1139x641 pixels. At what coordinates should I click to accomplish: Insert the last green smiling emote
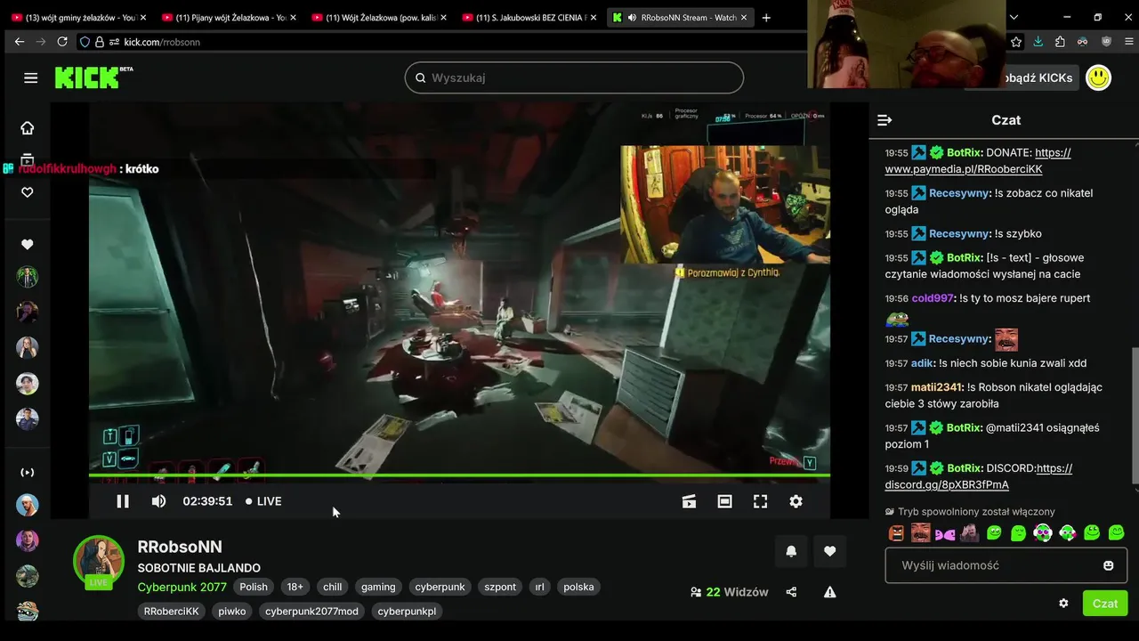(1116, 533)
